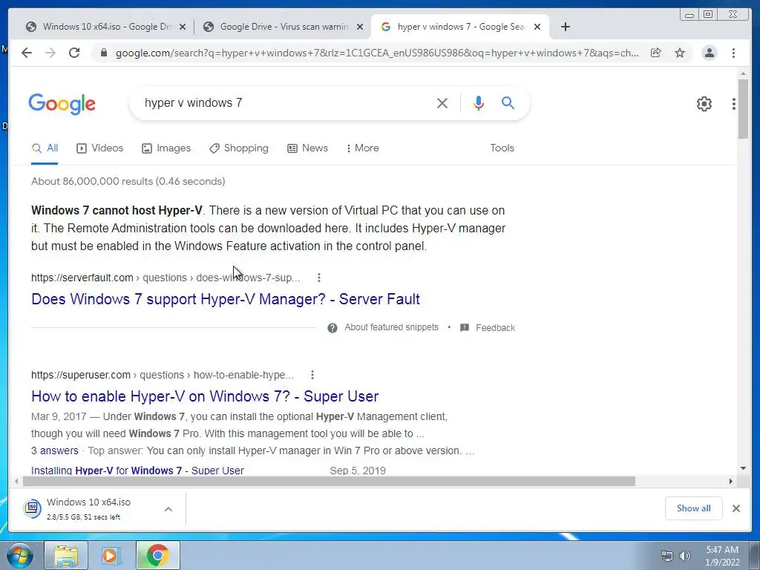Close the Virus scan warning tab
Image resolution: width=760 pixels, height=570 pixels.
360,27
